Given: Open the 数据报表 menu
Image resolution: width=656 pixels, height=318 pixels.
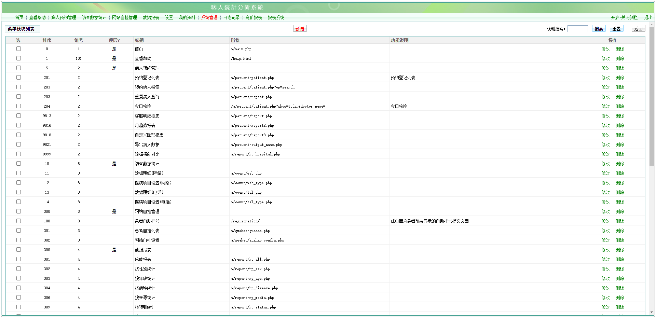Looking at the screenshot, I should coord(151,17).
